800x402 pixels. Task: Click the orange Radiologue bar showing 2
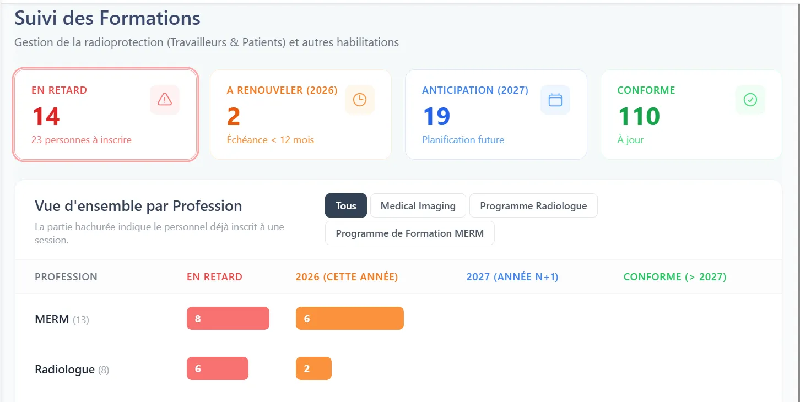click(x=313, y=368)
